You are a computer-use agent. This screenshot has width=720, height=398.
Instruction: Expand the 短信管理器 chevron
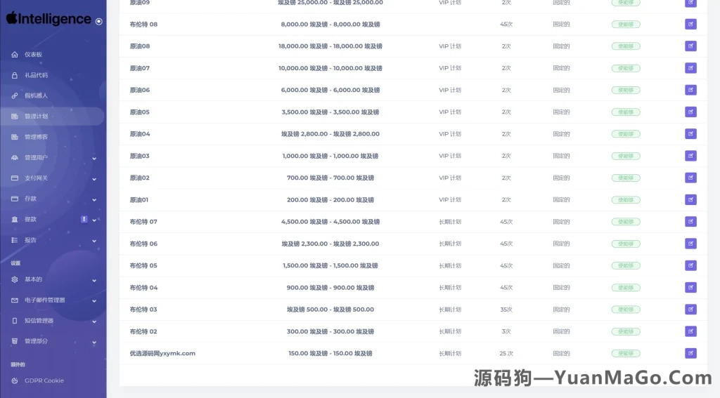pyautogui.click(x=94, y=321)
